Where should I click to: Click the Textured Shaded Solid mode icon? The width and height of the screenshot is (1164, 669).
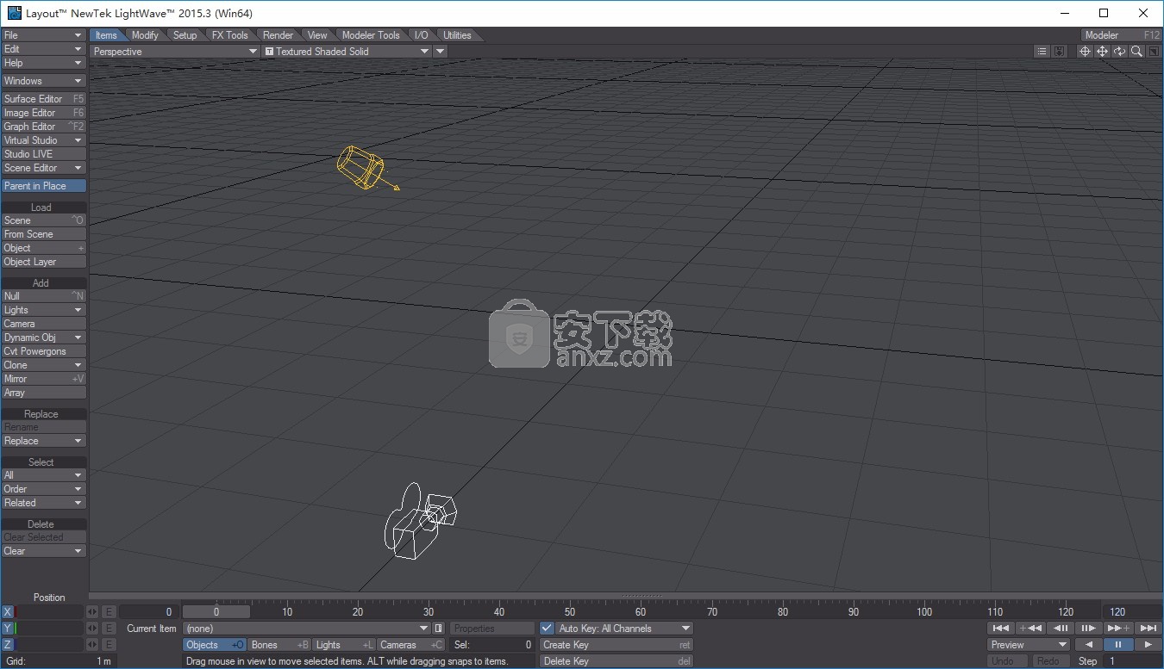[269, 52]
